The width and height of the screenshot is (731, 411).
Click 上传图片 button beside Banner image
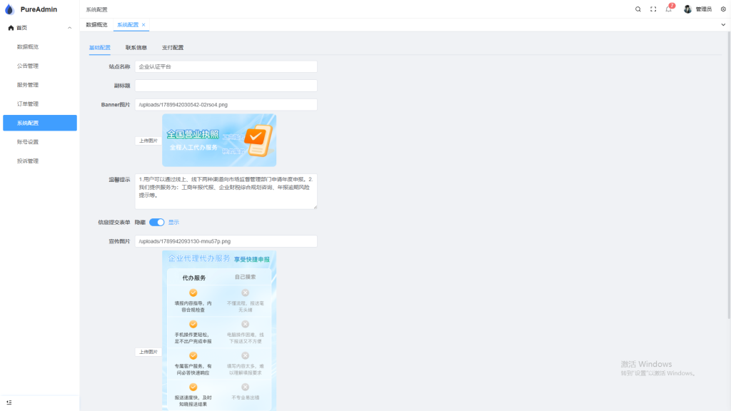pos(148,141)
